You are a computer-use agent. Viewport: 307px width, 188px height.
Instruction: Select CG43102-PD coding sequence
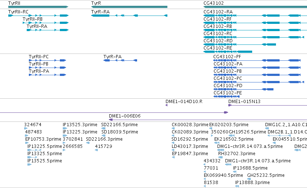244,90
